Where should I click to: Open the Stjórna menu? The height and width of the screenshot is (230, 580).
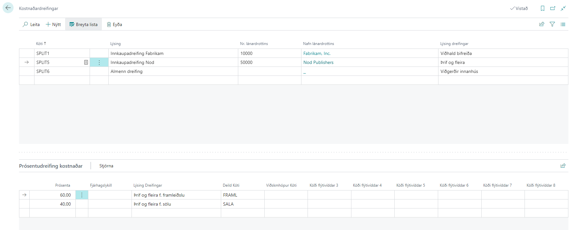[x=106, y=166]
